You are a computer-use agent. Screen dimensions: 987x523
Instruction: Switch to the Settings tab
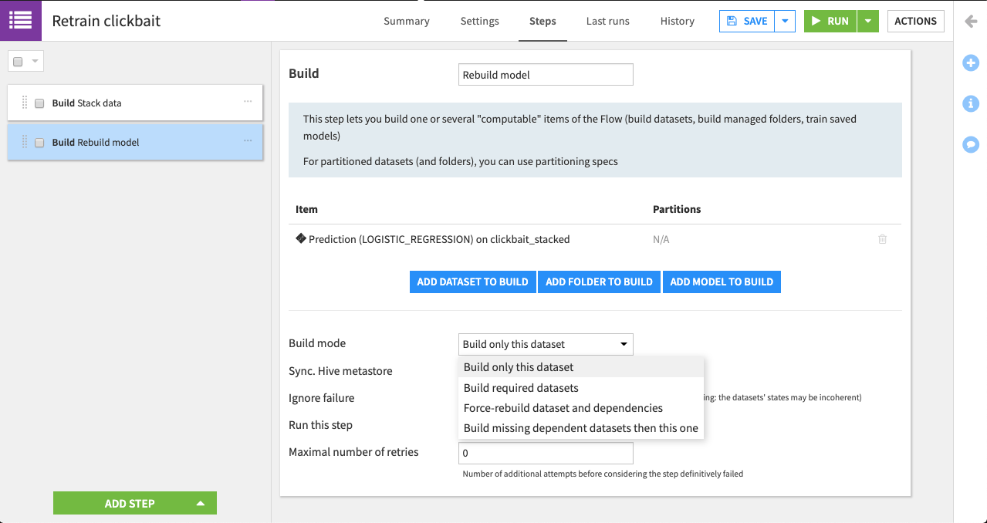(x=480, y=22)
